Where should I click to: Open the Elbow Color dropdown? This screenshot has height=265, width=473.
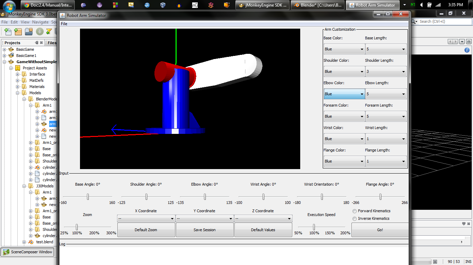tap(344, 94)
